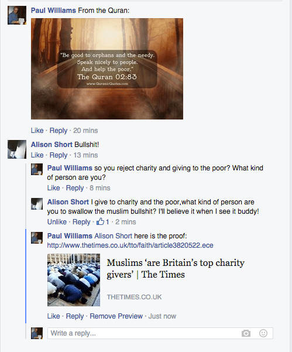
Task: Open thetimes.co.uk article URL link
Action: (130, 245)
